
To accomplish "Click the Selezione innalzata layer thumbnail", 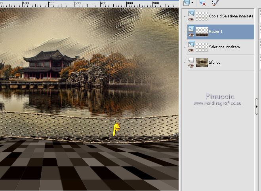I will (202, 47).
